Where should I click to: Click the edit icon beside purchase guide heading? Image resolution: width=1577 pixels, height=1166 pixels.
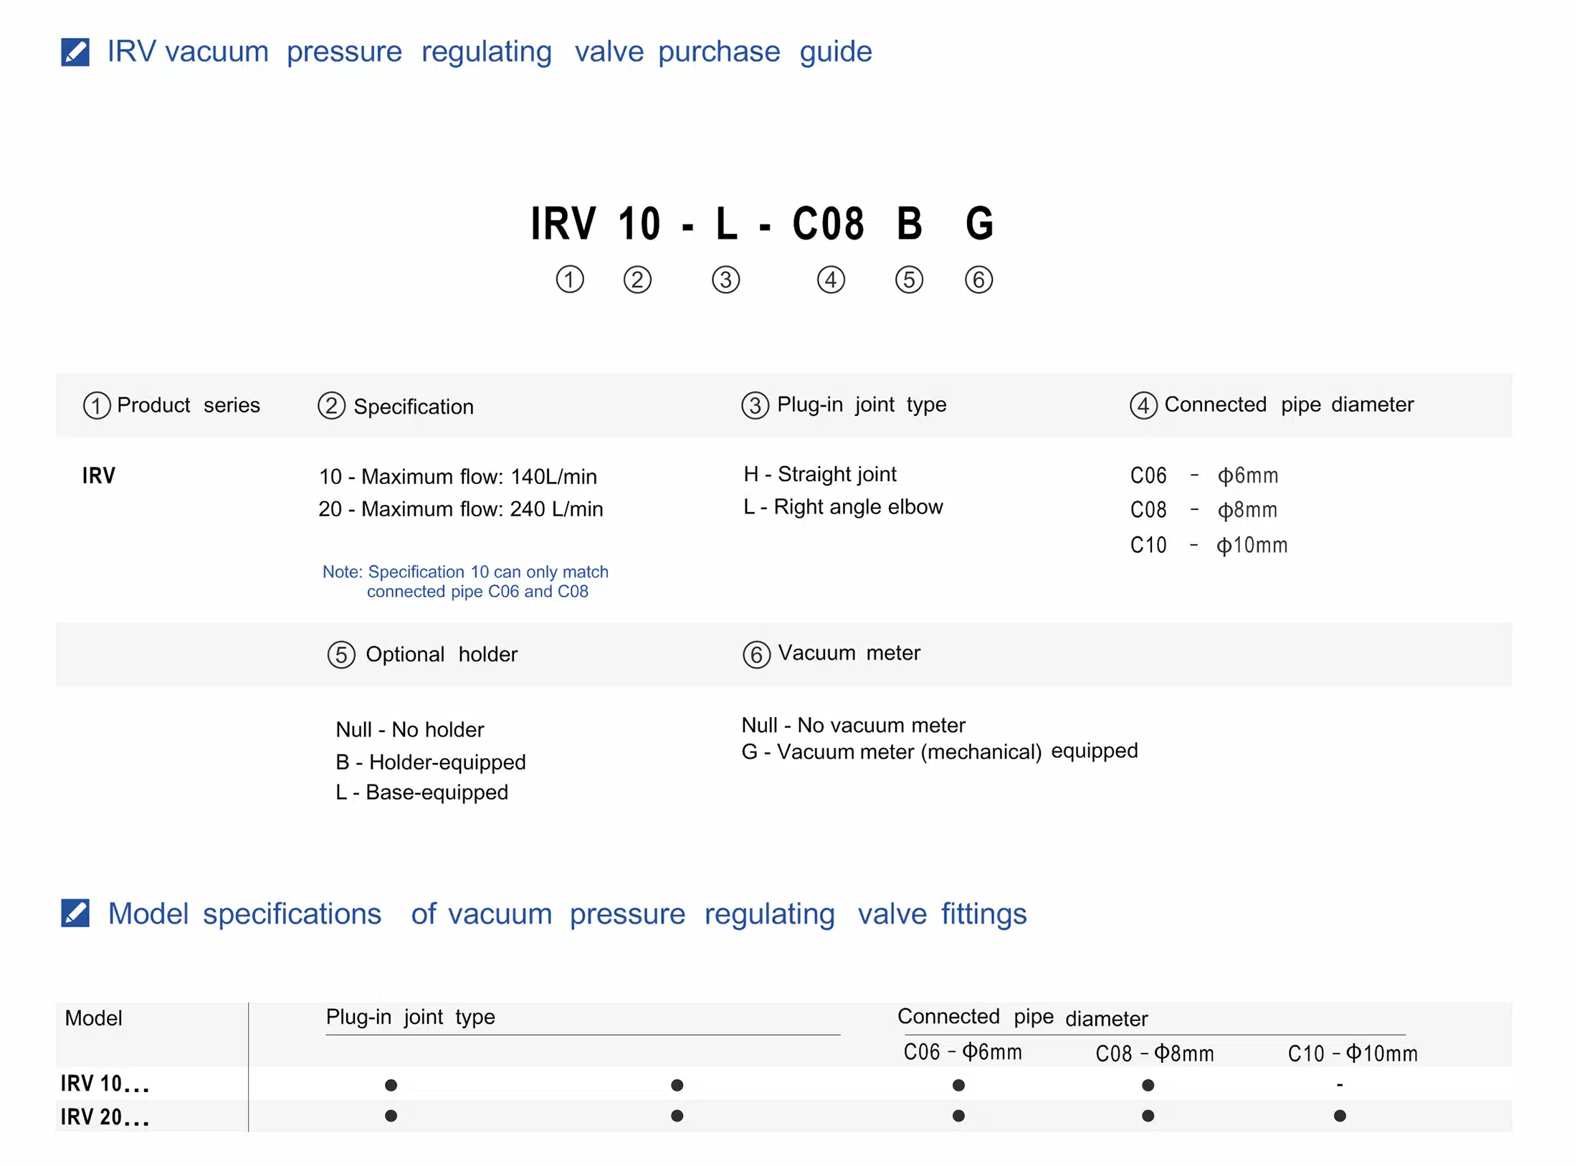pos(75,52)
